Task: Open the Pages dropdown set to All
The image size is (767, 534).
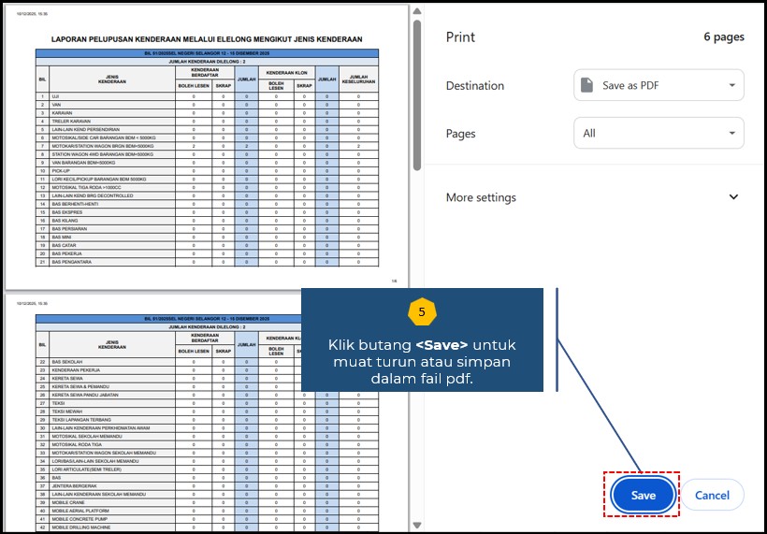Action: pyautogui.click(x=658, y=134)
